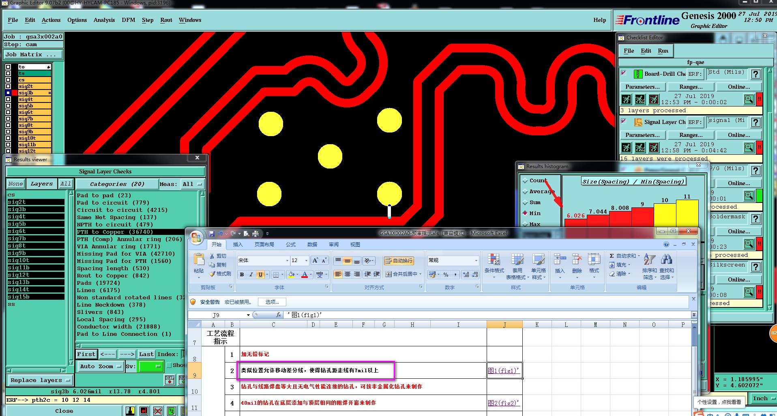777x416 pixels.
Task: Click Format Painter (格式刷) icon
Action: [220, 274]
